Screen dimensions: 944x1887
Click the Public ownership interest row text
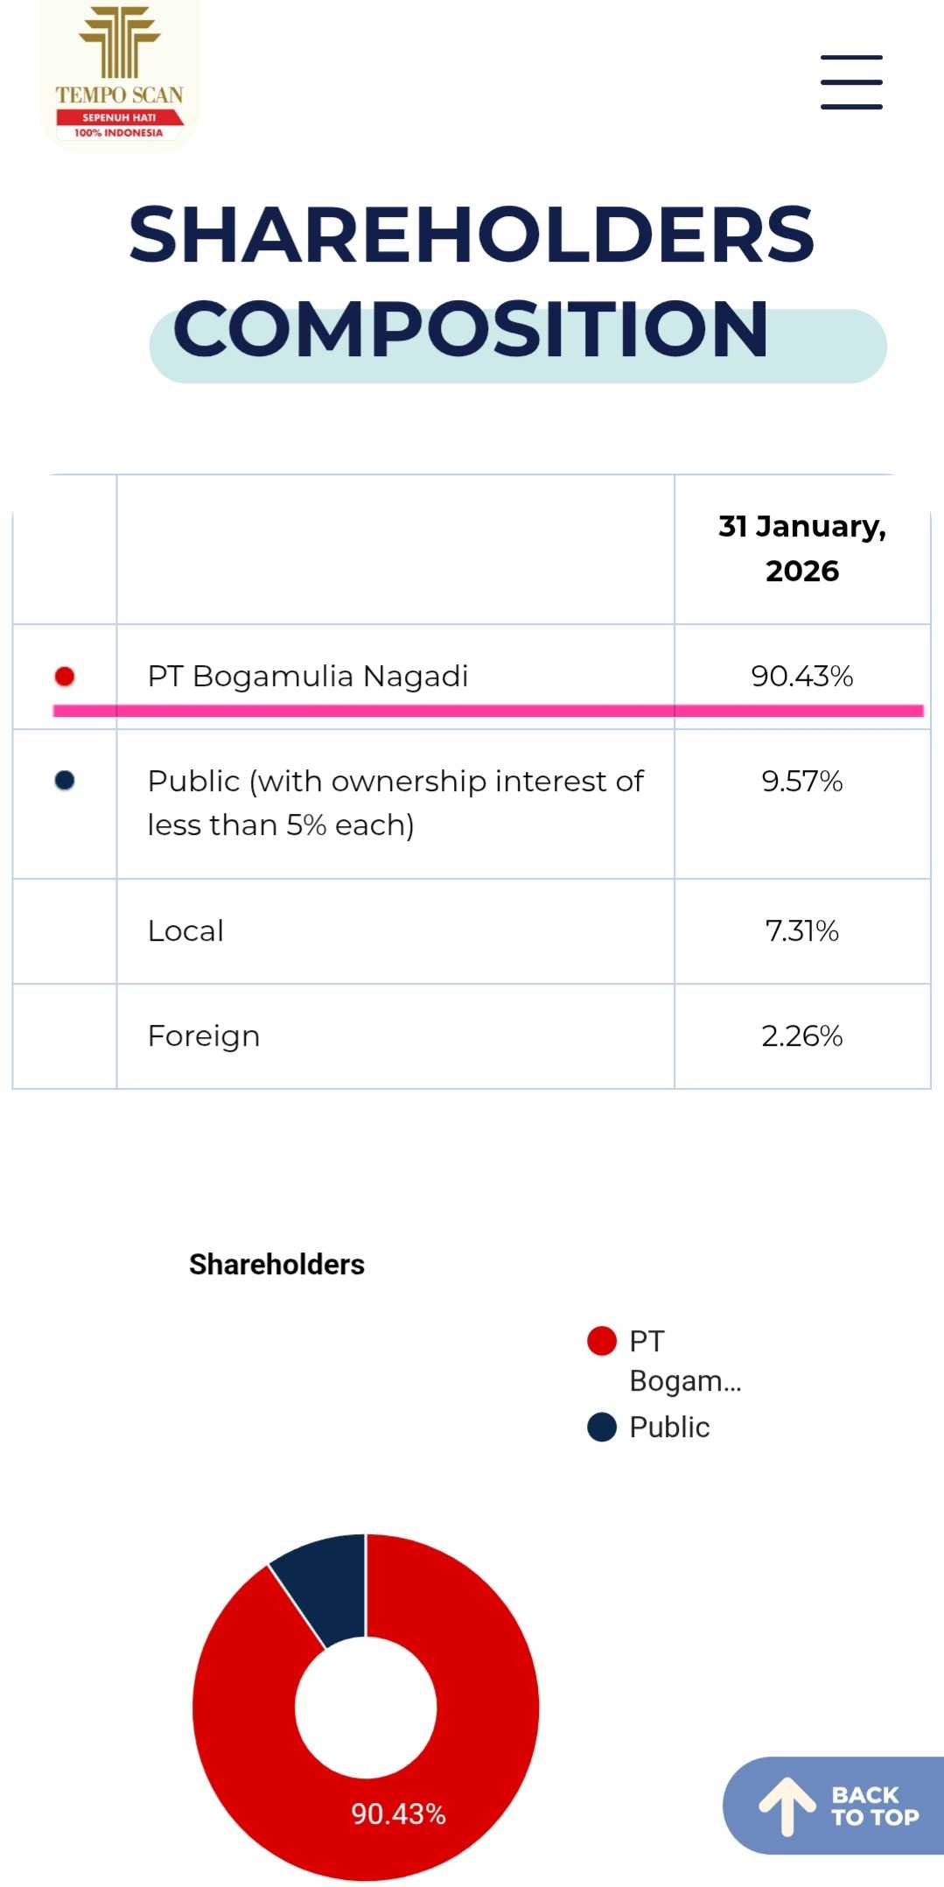point(395,803)
